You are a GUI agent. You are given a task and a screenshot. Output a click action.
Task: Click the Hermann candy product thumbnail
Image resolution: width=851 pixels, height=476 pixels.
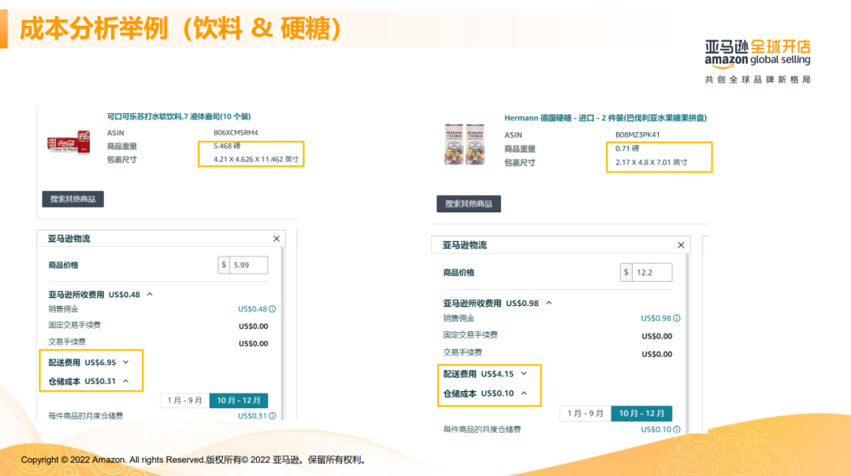pos(465,144)
